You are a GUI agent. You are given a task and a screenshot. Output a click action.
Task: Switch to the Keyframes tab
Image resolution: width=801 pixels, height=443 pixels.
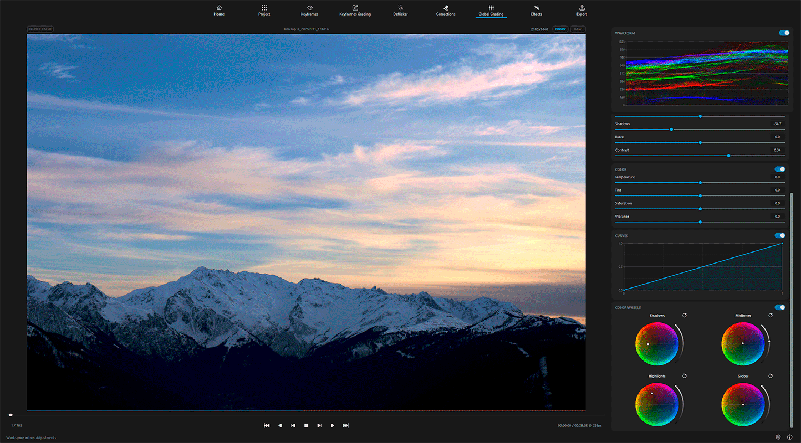[x=309, y=10]
